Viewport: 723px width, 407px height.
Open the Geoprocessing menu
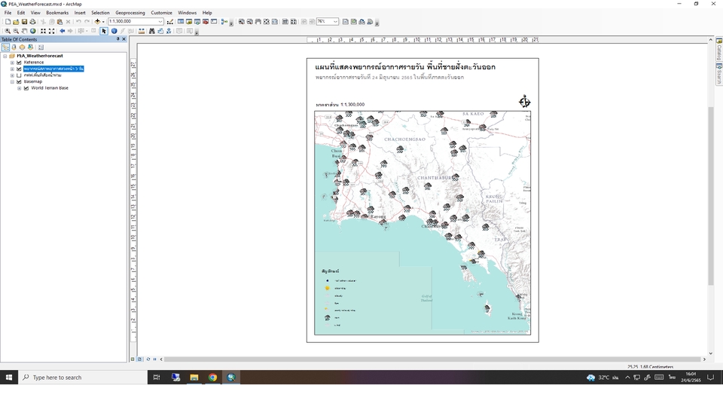point(130,13)
